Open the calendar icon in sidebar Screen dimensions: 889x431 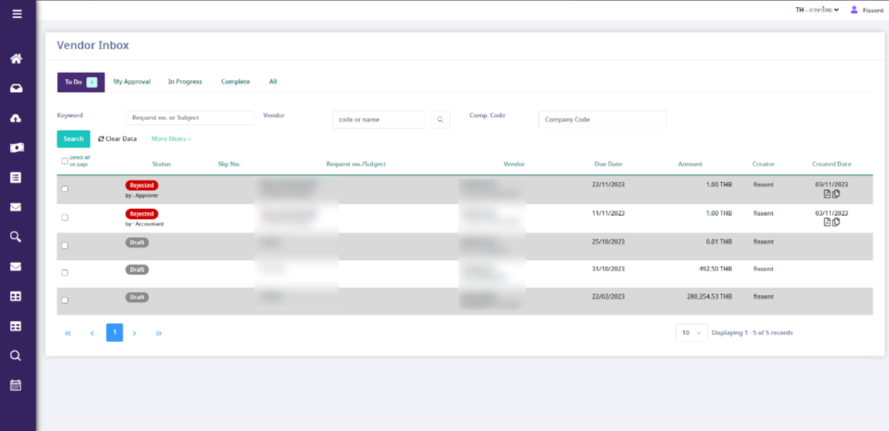[16, 385]
